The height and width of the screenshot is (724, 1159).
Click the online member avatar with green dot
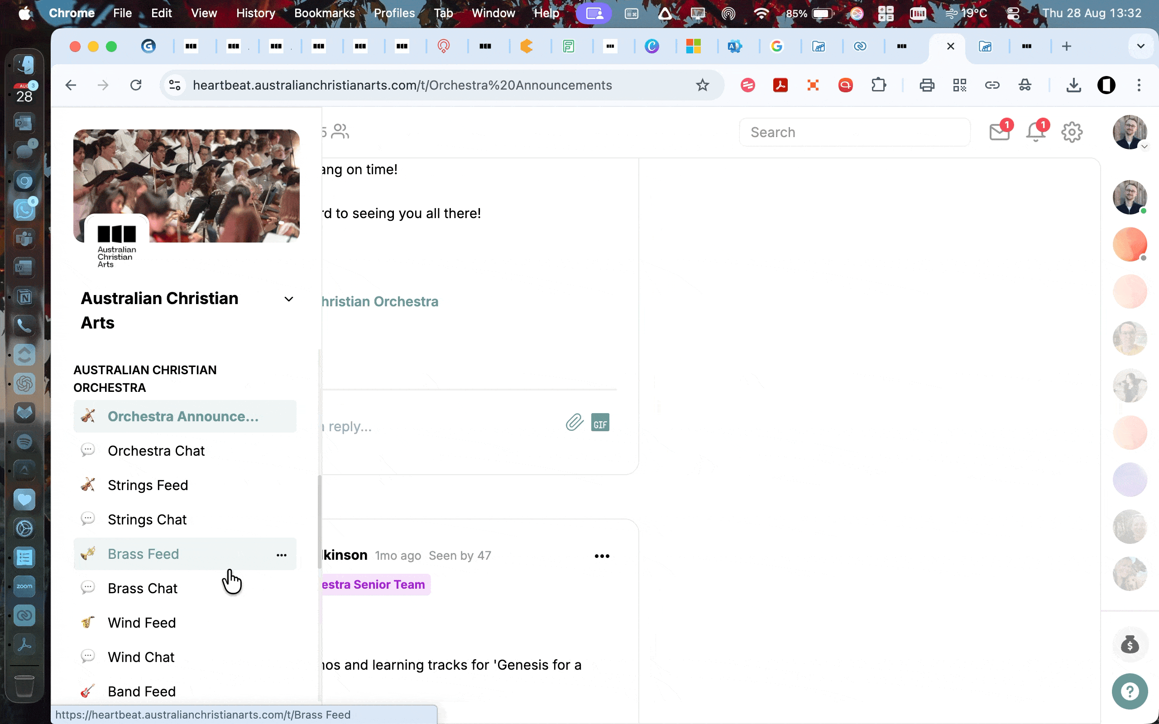coord(1130,197)
